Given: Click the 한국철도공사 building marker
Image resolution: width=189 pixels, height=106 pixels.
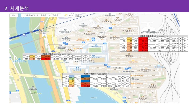Looking at the screenshot, I should click(149, 30).
